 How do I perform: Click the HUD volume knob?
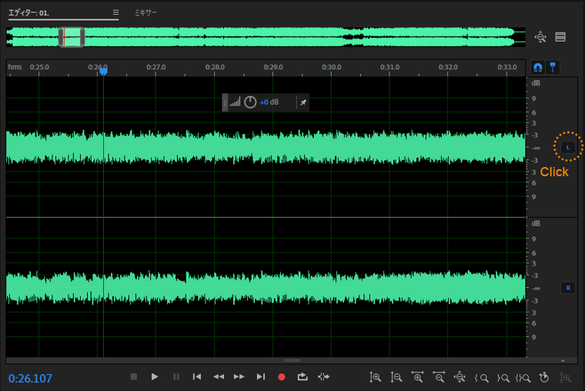pyautogui.click(x=250, y=102)
